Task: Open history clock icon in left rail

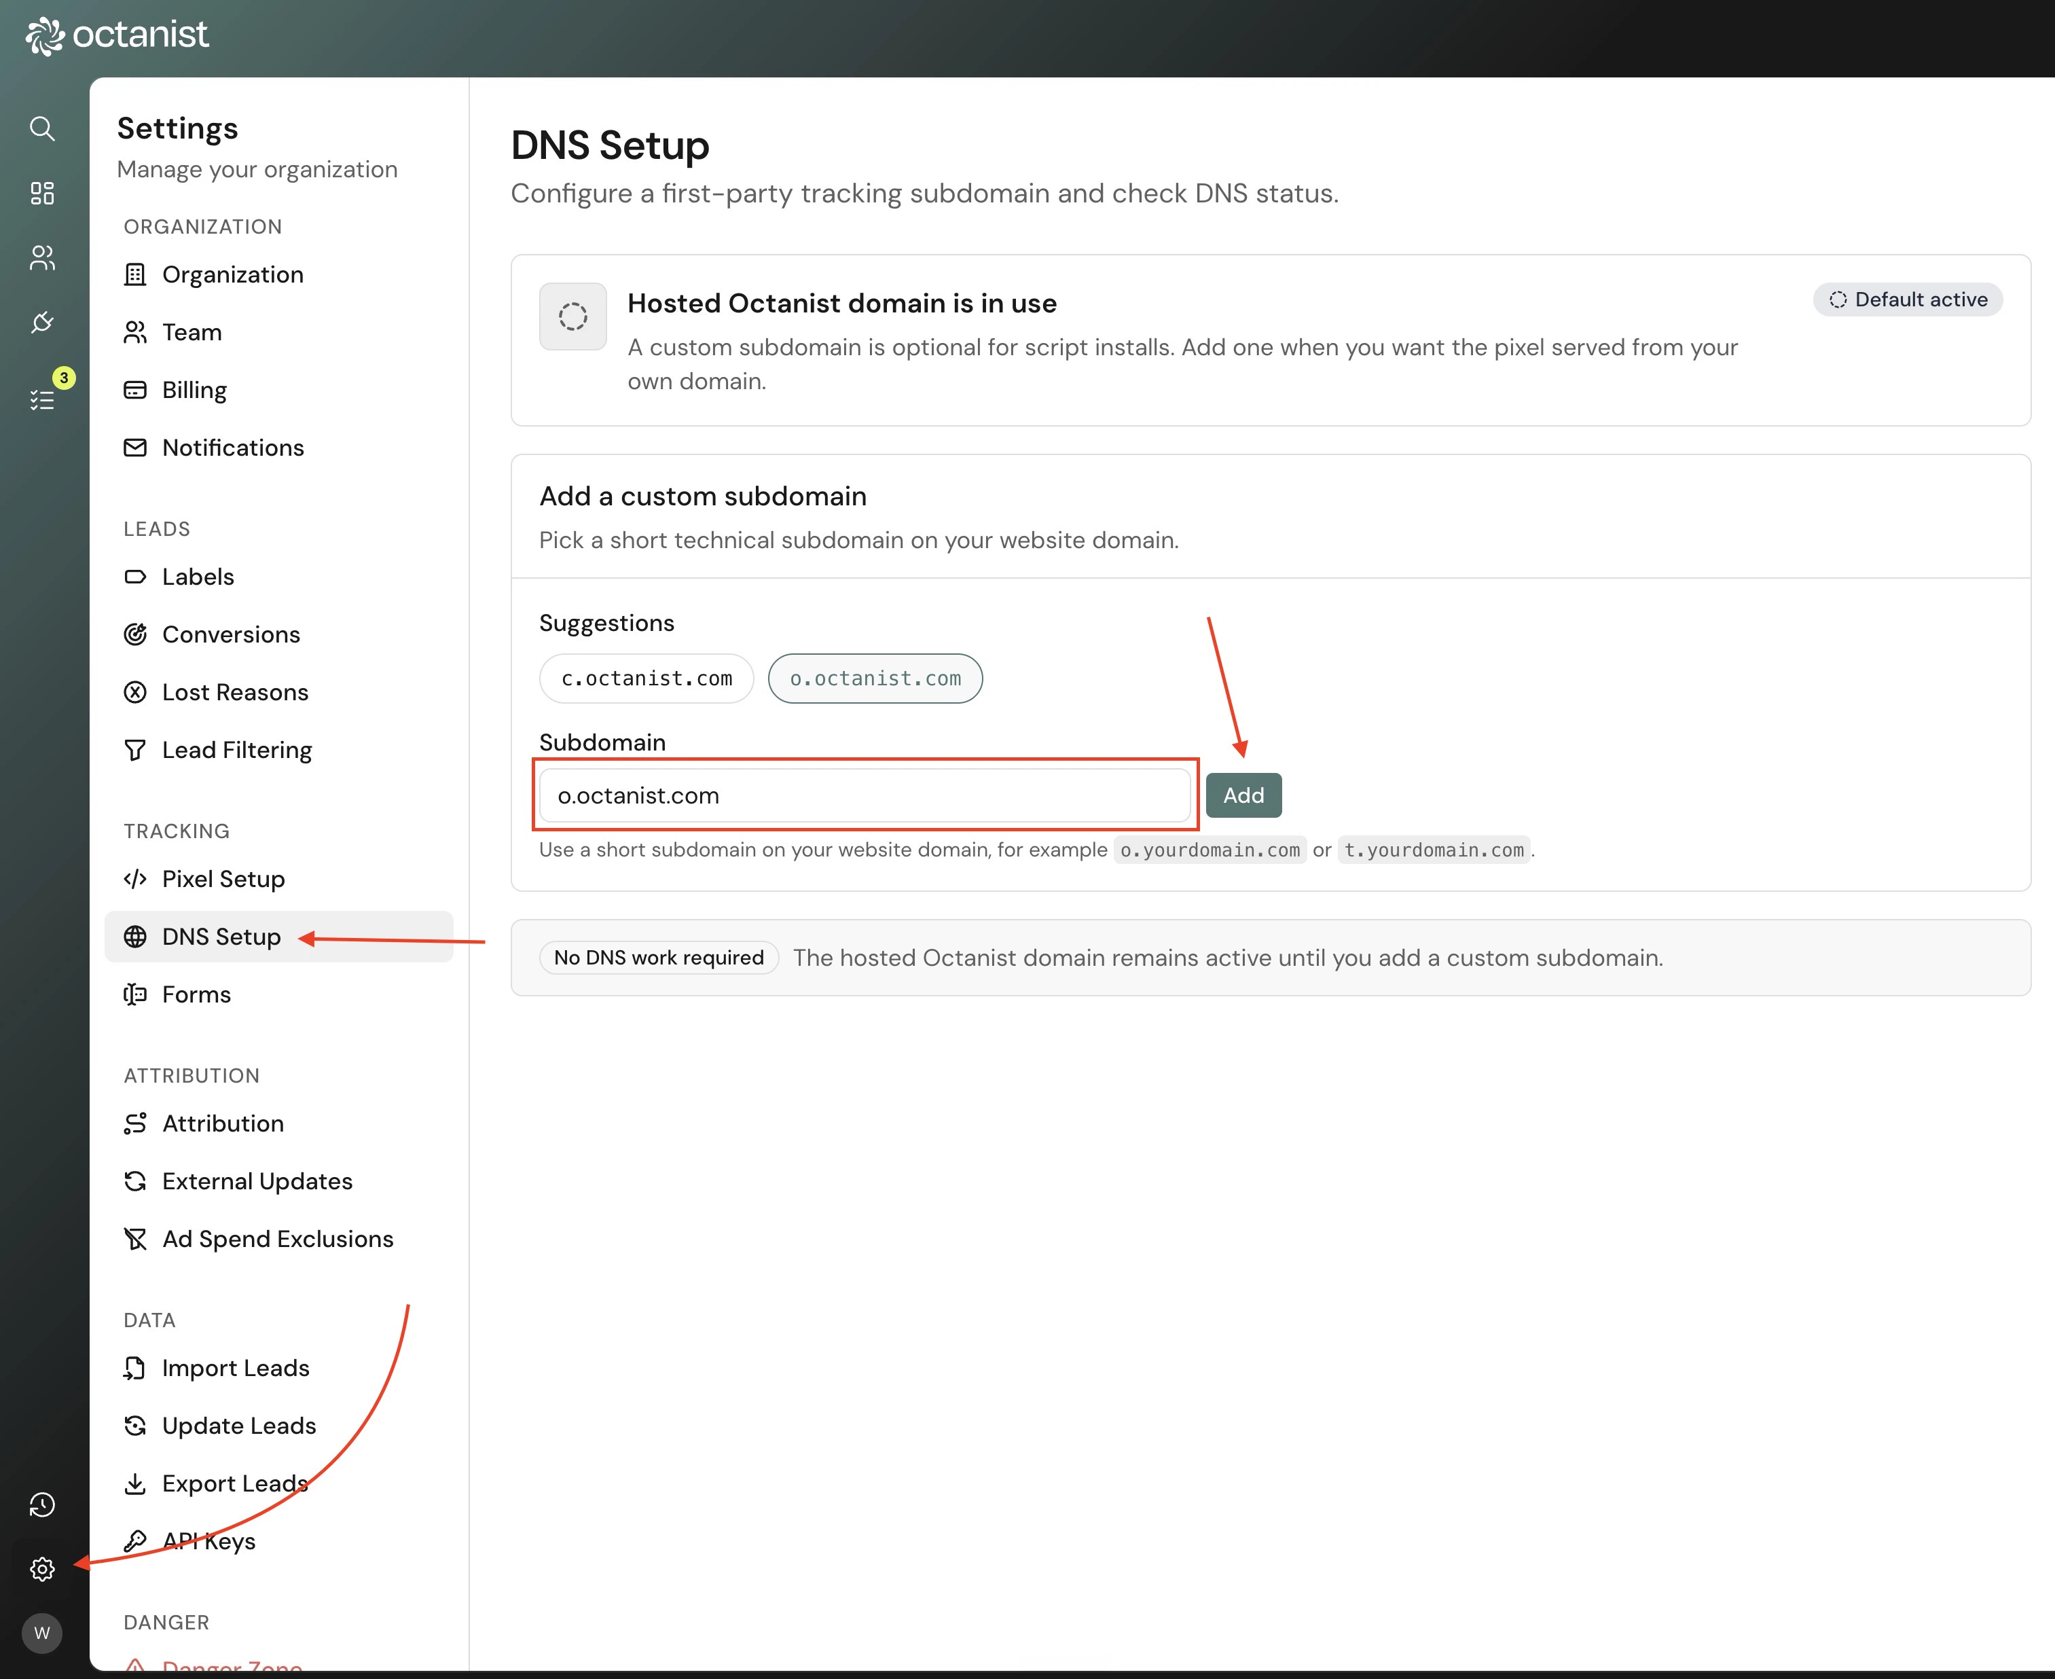Action: coord(41,1505)
